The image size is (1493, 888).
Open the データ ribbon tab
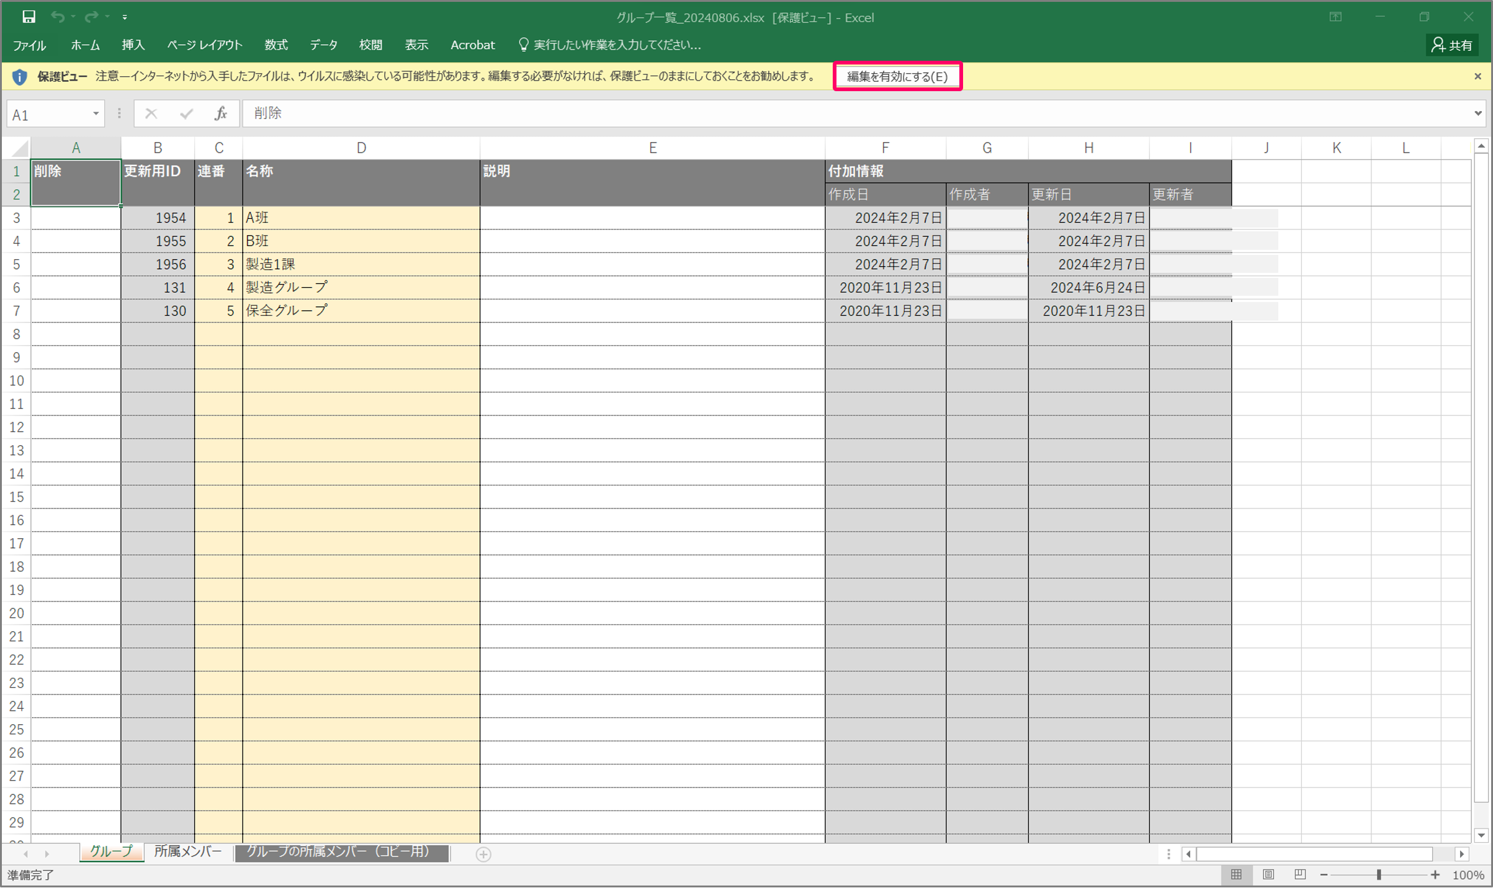tap(323, 45)
